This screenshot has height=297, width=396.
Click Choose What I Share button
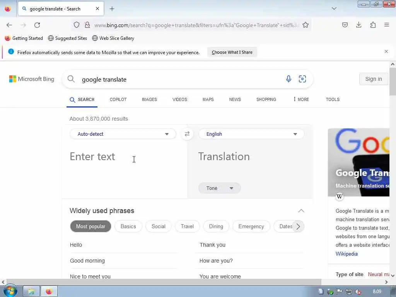[232, 52]
